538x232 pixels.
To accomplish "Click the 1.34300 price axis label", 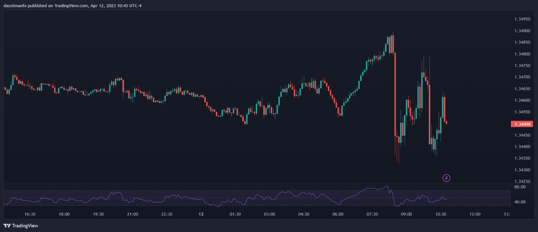I will 522,170.
